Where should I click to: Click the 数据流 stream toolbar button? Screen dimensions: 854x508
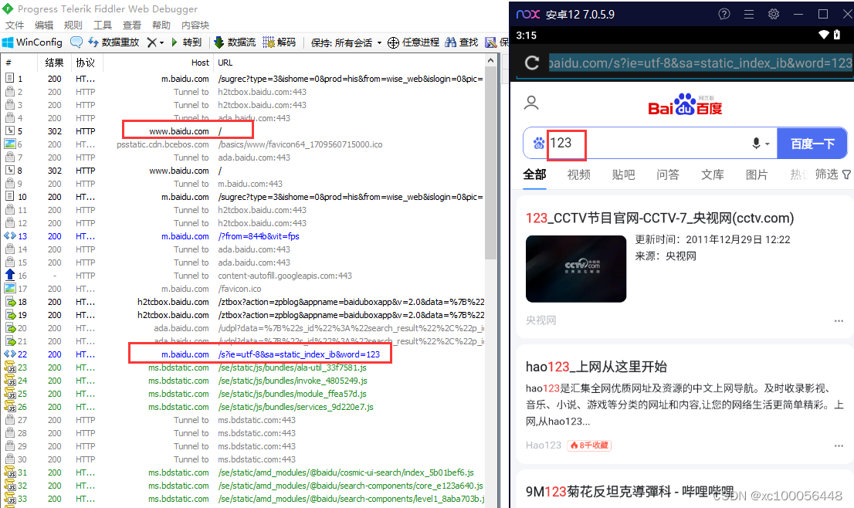coord(235,42)
